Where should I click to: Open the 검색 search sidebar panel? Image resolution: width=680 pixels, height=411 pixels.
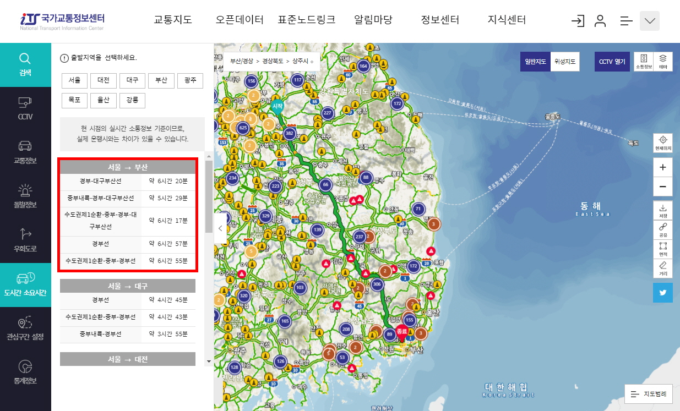pos(25,65)
